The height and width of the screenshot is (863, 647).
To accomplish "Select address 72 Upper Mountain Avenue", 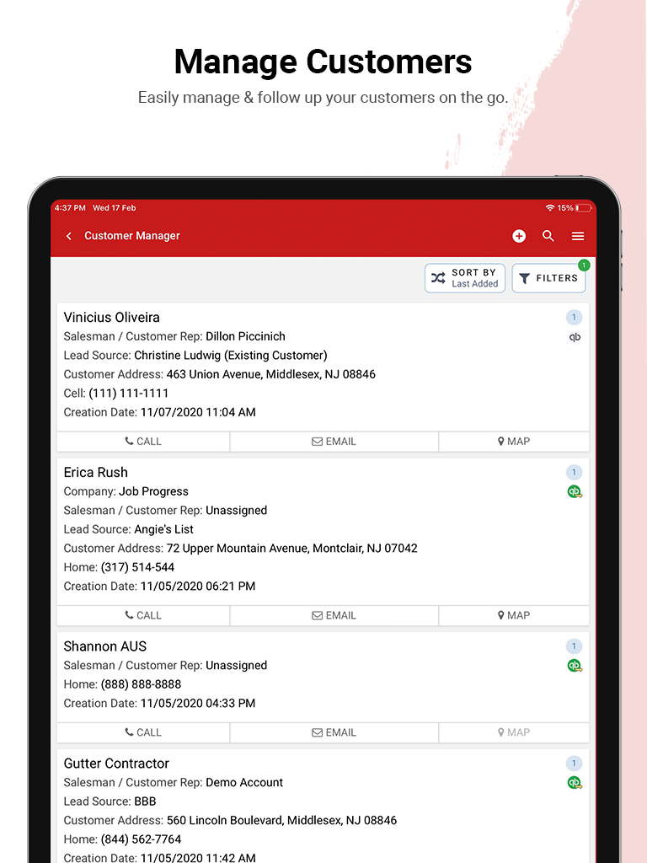I will point(291,549).
